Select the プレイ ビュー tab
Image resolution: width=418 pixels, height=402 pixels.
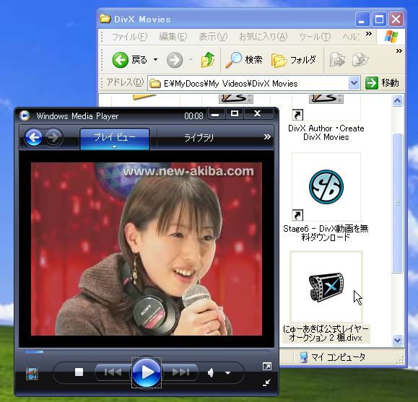pyautogui.click(x=115, y=139)
